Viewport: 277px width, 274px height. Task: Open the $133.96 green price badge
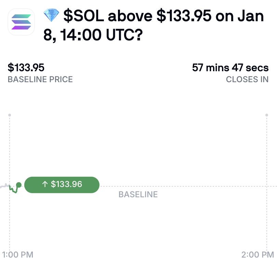point(62,185)
